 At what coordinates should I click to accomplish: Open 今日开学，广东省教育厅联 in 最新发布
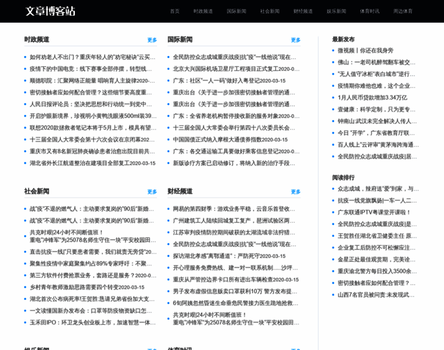tap(376, 133)
